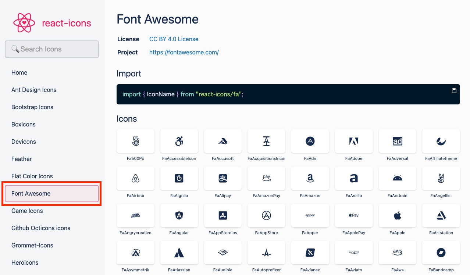Go to Ant Design Icons section

34,90
